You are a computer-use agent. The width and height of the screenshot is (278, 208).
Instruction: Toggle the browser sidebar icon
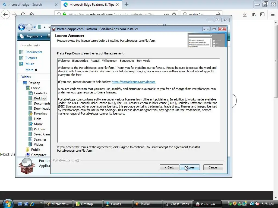point(262,14)
